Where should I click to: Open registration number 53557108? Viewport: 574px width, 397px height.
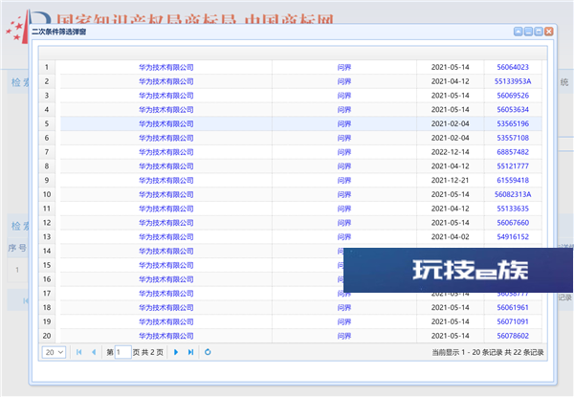click(x=513, y=138)
